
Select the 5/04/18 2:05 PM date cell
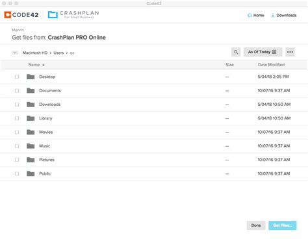coord(273,77)
